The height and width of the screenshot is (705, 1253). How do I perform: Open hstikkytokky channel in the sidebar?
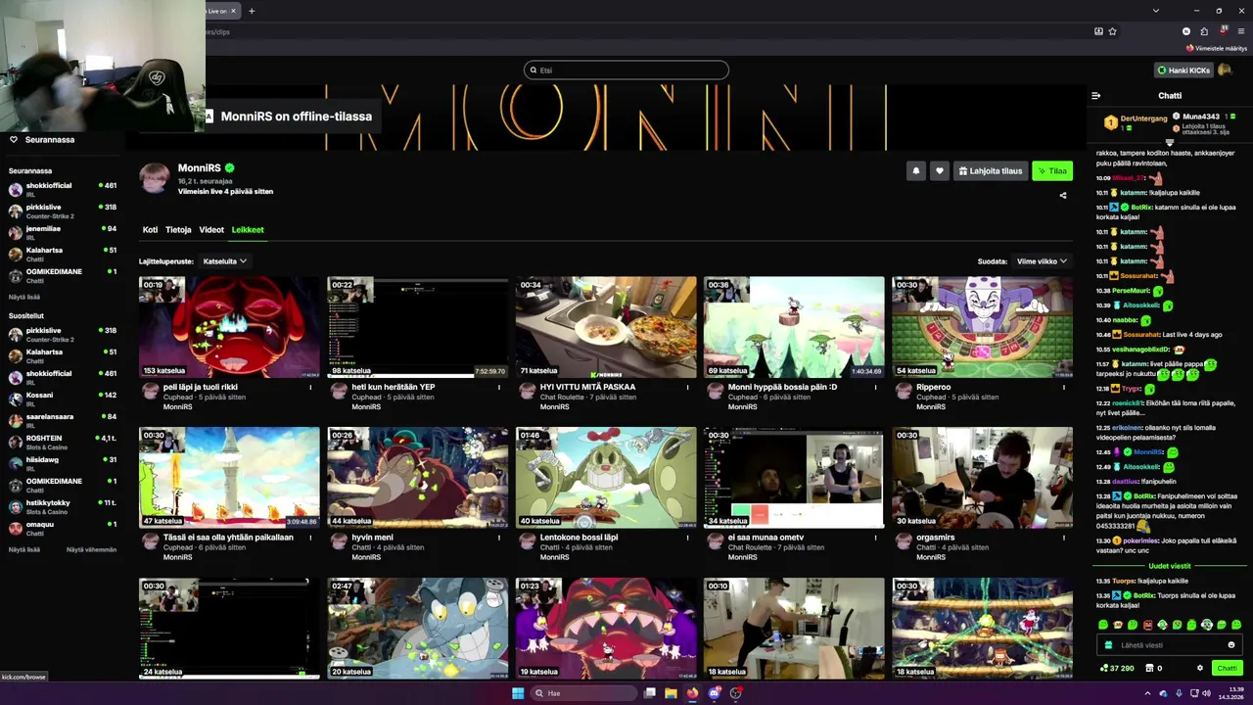pyautogui.click(x=63, y=506)
